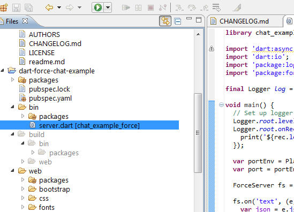Viewport: 294px width, 212px height.
Task: Open the back navigation history dropdown
Action: pos(59,7)
